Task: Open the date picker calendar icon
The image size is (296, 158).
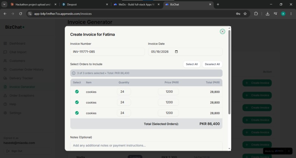Action: (176, 52)
